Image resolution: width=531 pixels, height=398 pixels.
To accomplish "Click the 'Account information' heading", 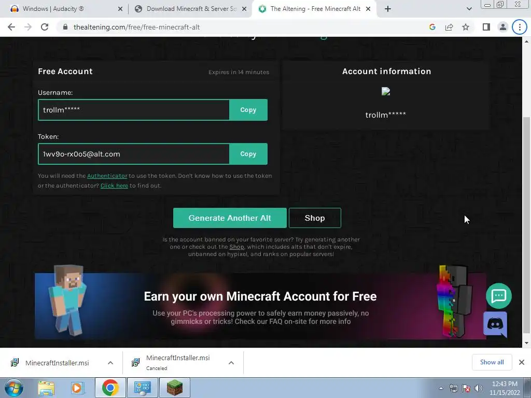I will (x=386, y=72).
